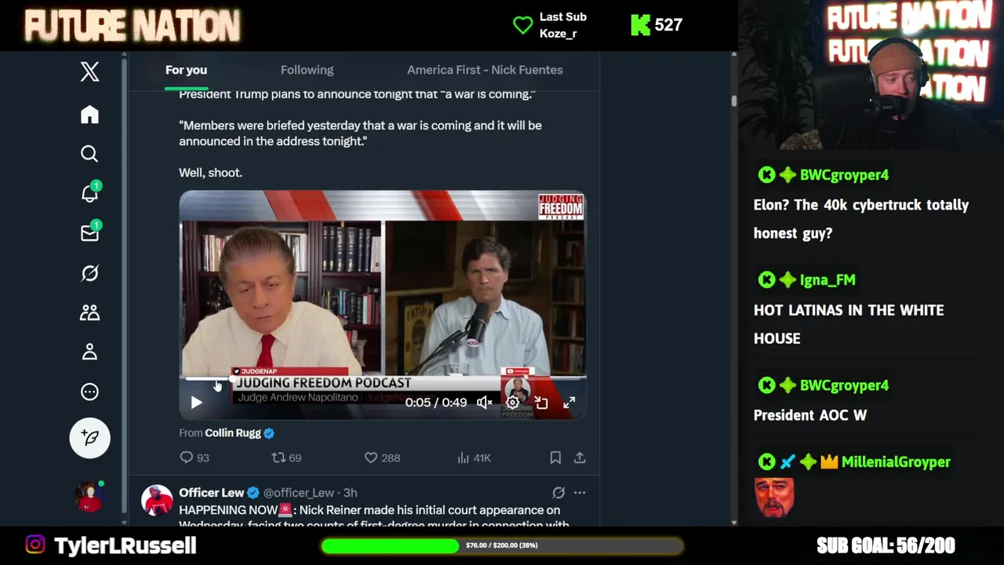Open the three-dot menu on Officer Lew post

(580, 493)
